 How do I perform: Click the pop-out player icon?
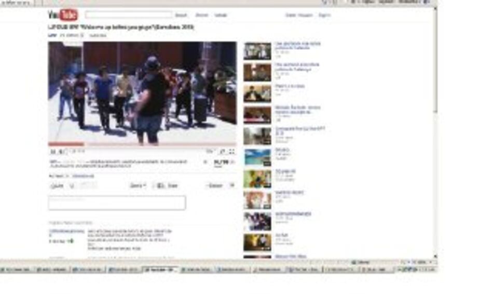pyautogui.click(x=222, y=152)
